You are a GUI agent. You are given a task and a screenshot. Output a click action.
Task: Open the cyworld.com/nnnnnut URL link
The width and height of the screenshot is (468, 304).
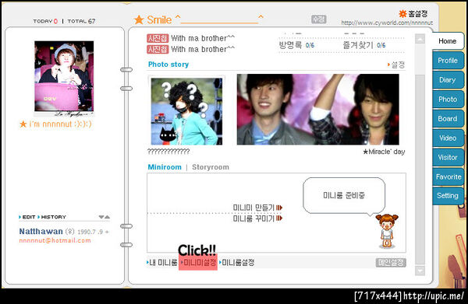pos(387,23)
